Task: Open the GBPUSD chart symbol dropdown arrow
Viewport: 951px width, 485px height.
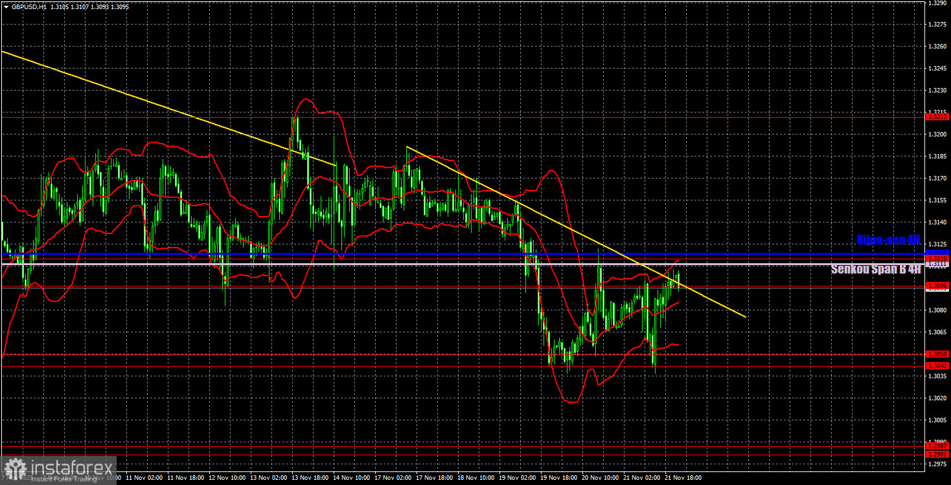Action: point(6,6)
